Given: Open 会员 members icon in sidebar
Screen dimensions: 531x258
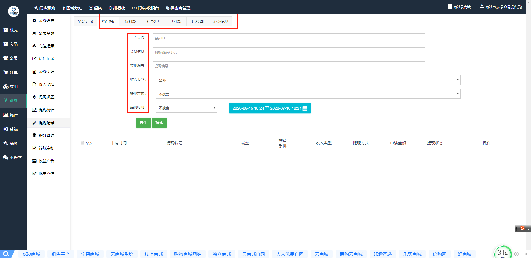Looking at the screenshot, I should [6, 58].
